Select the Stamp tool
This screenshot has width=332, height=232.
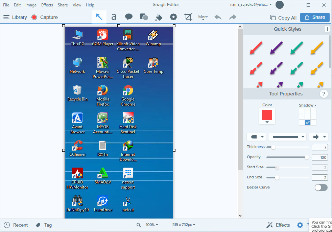coord(173,17)
